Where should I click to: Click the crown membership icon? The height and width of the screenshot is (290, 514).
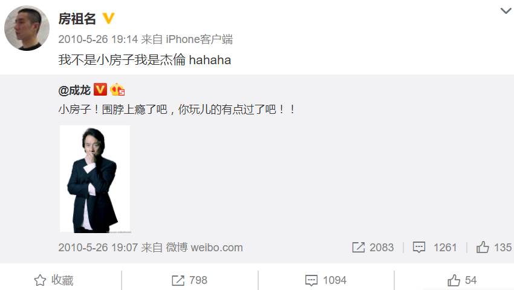(x=117, y=89)
